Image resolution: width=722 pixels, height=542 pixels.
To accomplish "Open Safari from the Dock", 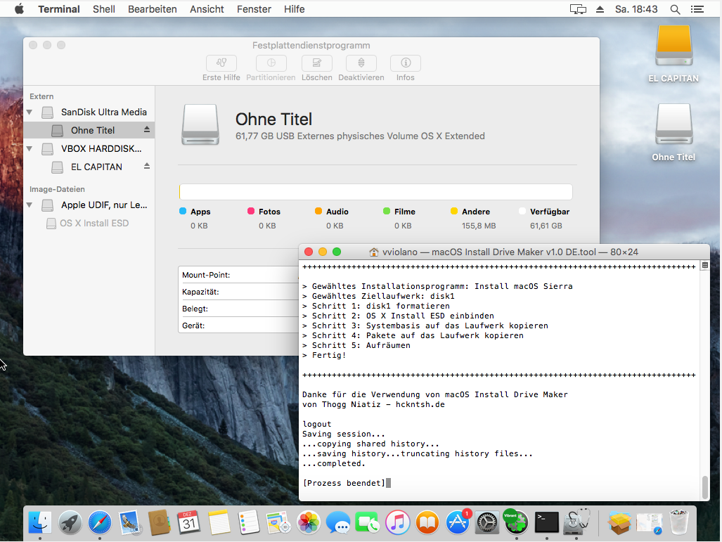I will click(x=100, y=522).
